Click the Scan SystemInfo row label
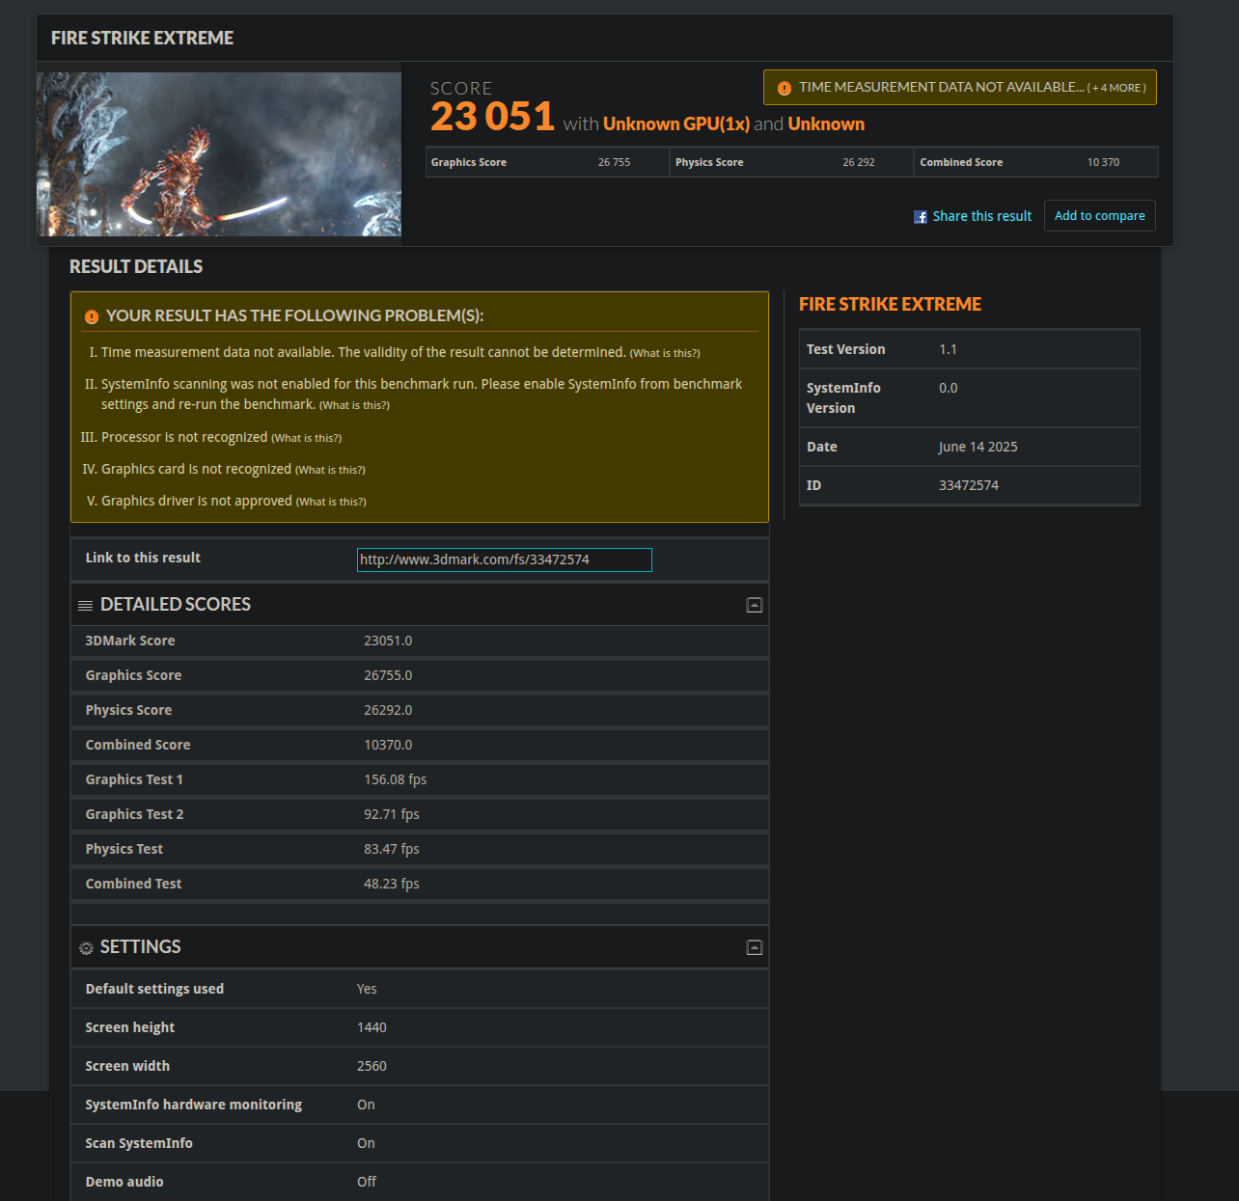 tap(139, 1143)
